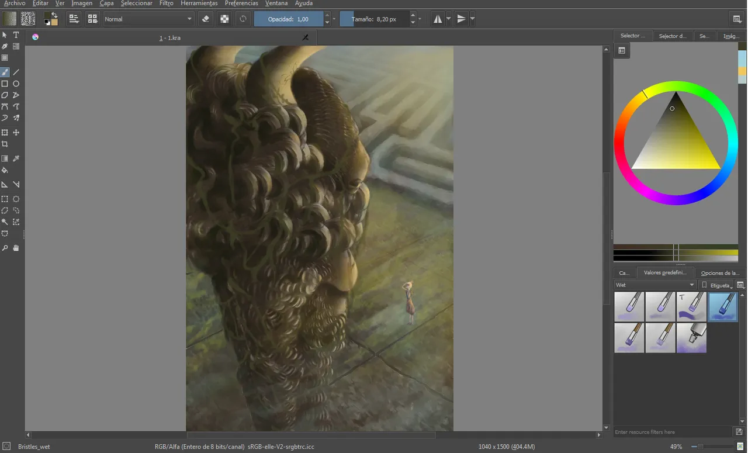
Task: Select the Color Picker eyedropper tool
Action: click(16, 158)
